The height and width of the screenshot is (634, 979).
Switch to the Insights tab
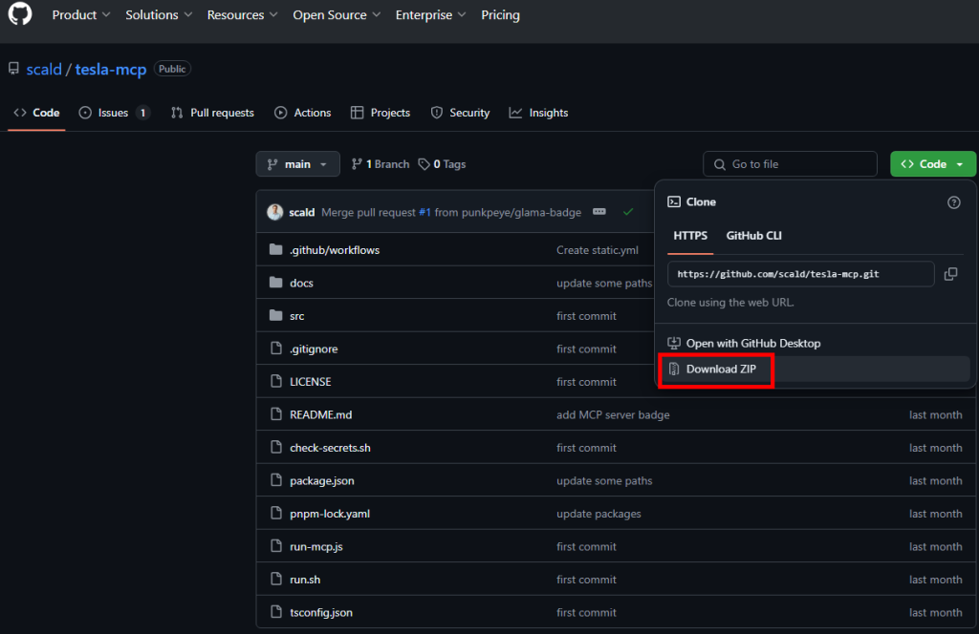[x=539, y=113]
